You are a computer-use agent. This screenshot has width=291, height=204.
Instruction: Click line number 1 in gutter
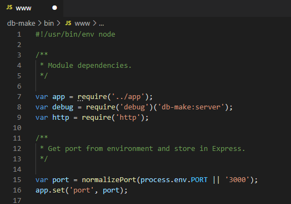[19, 34]
